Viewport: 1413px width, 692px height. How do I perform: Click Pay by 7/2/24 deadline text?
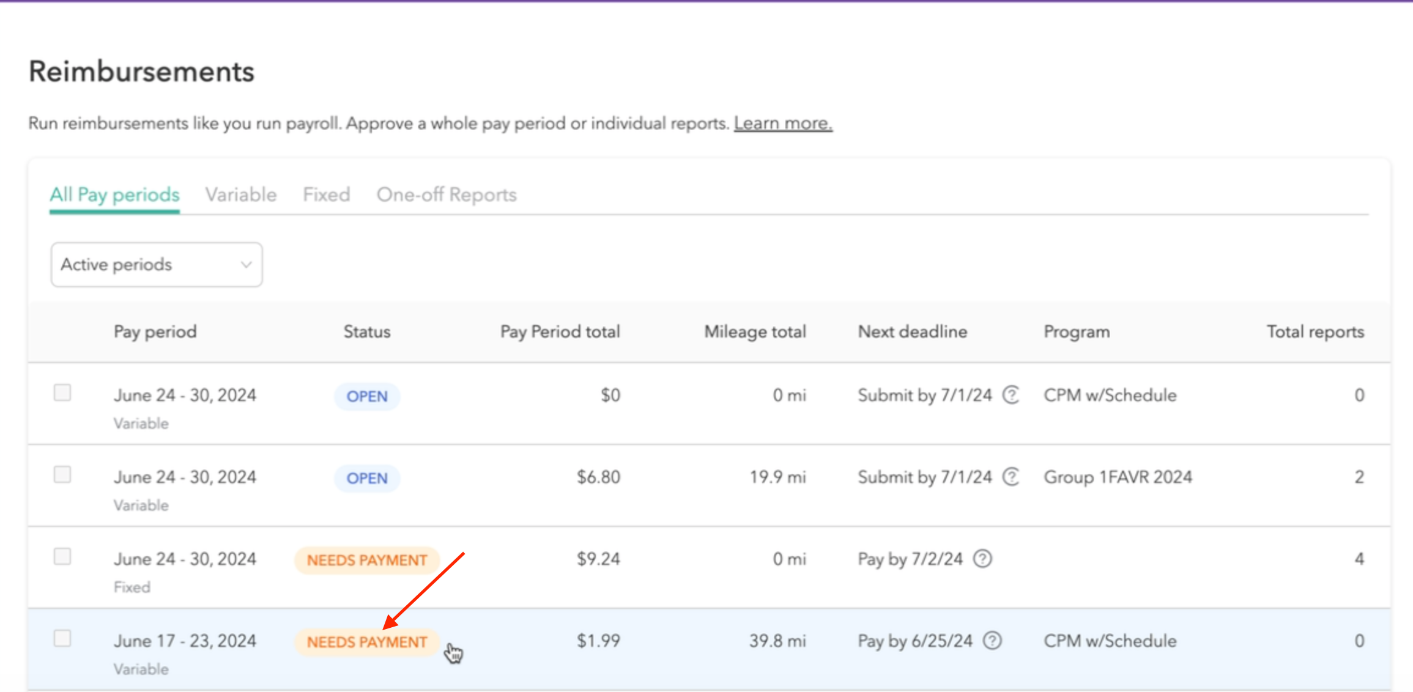point(910,559)
